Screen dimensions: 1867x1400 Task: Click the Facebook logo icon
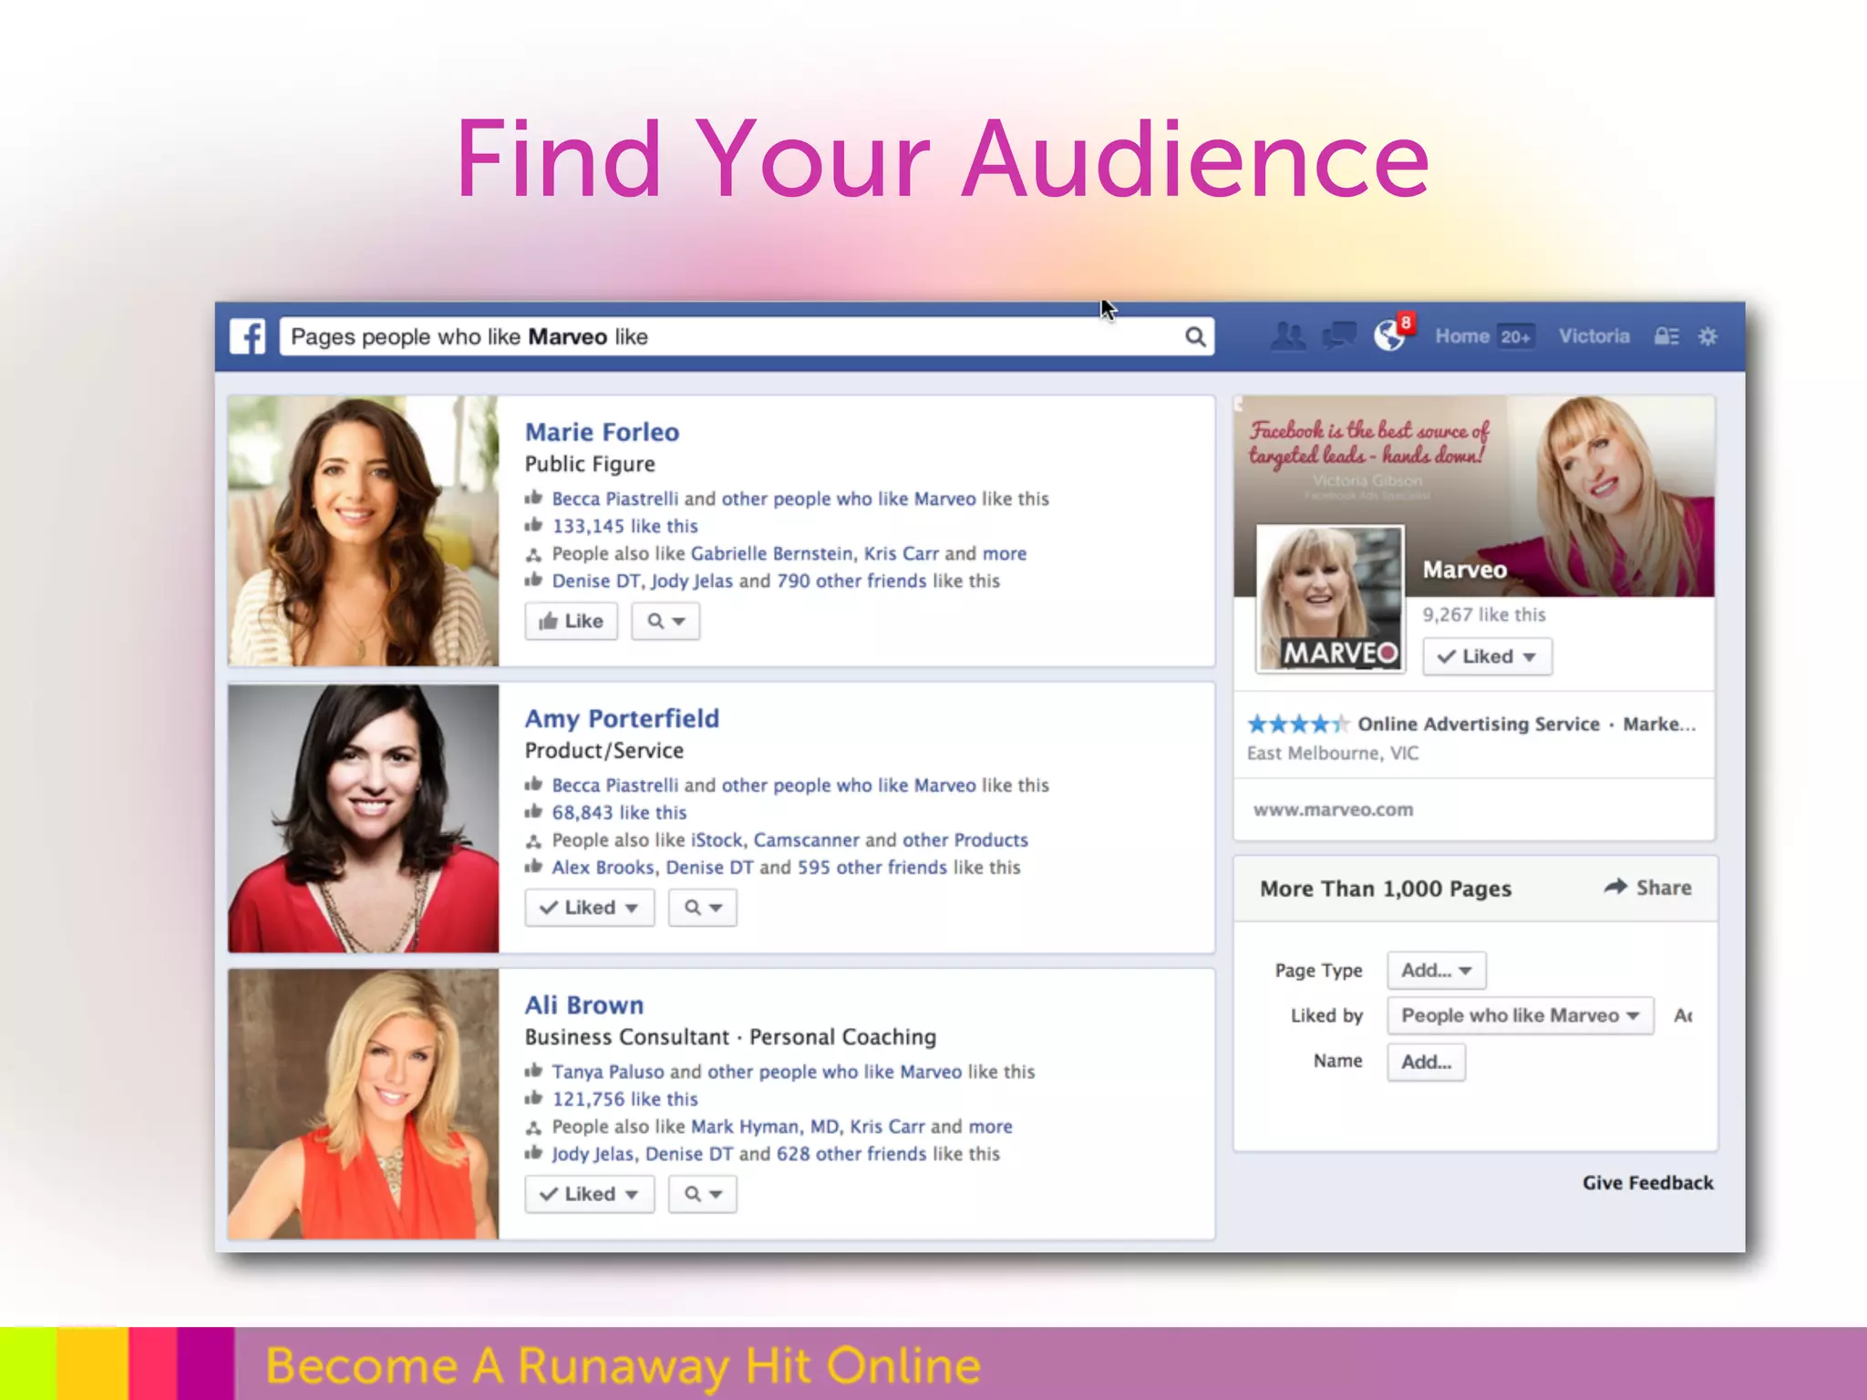click(x=247, y=336)
